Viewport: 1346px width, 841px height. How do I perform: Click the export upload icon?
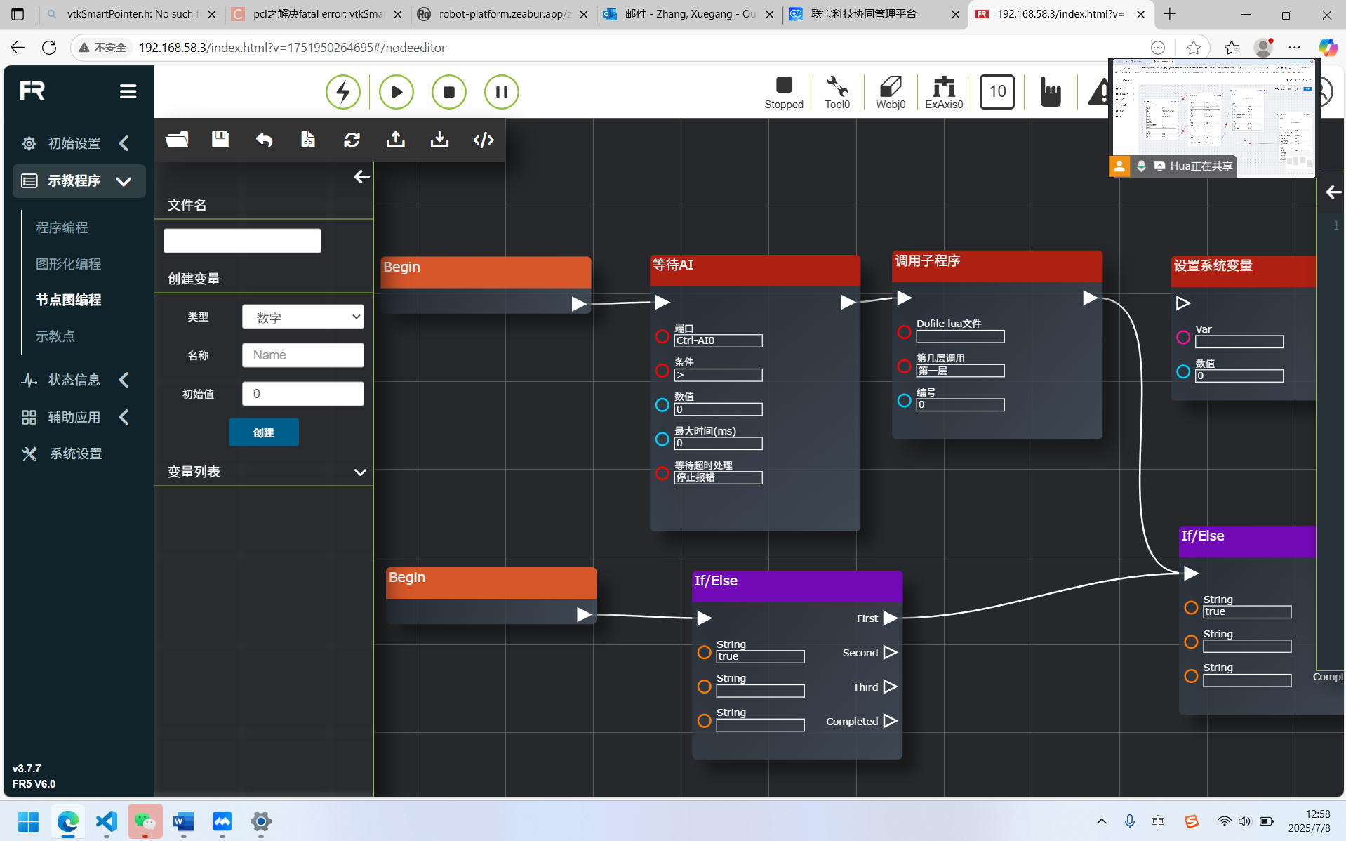396,139
